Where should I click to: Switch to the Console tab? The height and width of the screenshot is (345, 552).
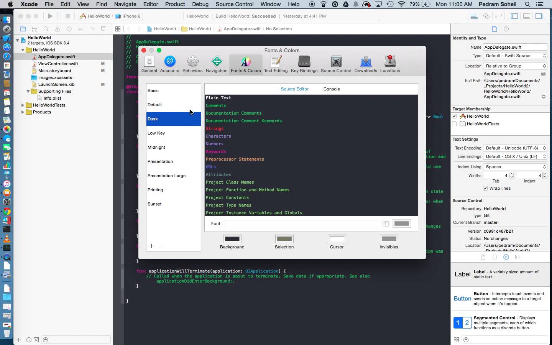coord(332,89)
